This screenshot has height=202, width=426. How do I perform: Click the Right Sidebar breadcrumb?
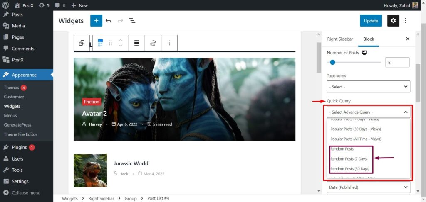[x=100, y=199]
